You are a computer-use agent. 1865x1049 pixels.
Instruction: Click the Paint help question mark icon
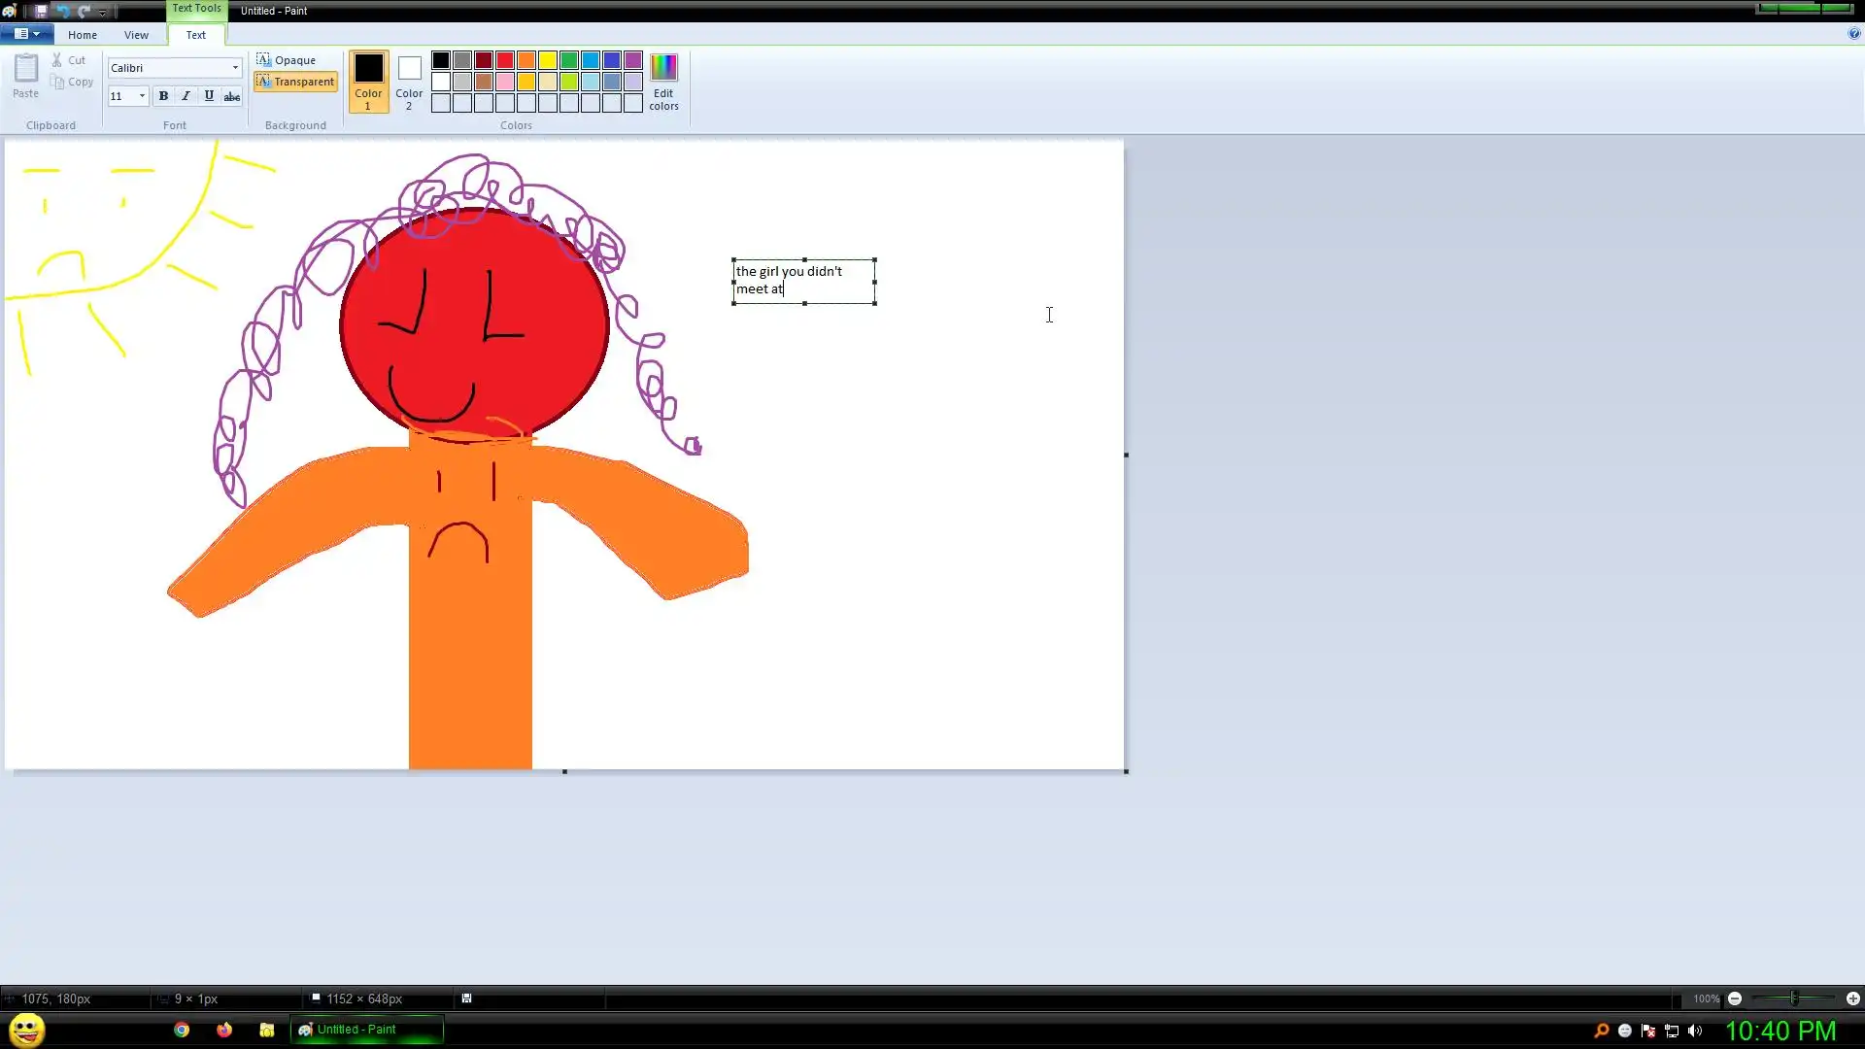pos(1853,33)
